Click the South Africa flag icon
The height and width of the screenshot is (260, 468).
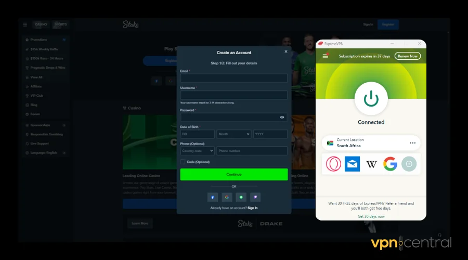[x=330, y=143]
